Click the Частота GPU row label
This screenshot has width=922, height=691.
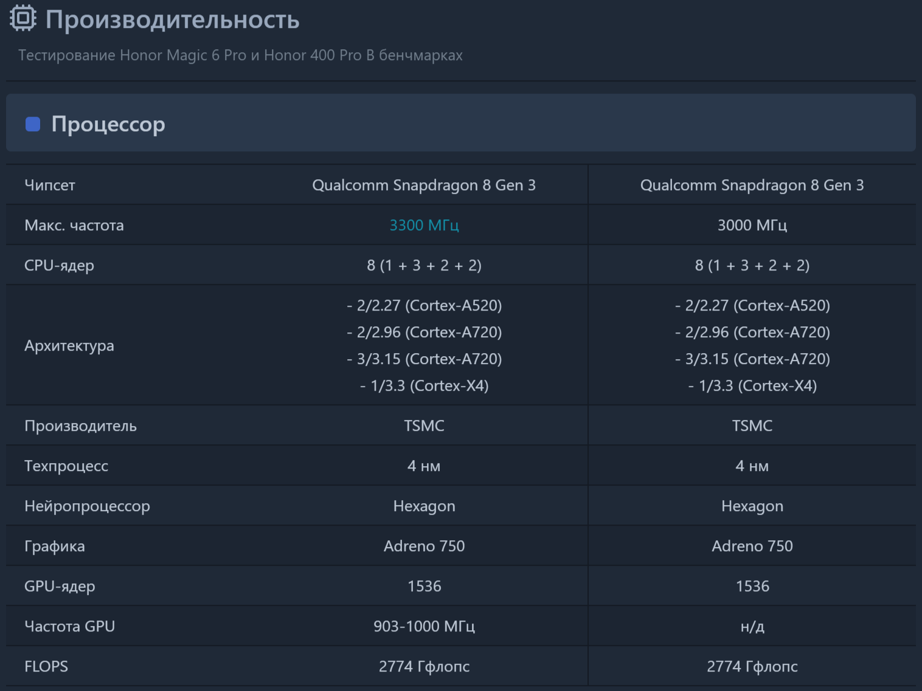coord(69,627)
